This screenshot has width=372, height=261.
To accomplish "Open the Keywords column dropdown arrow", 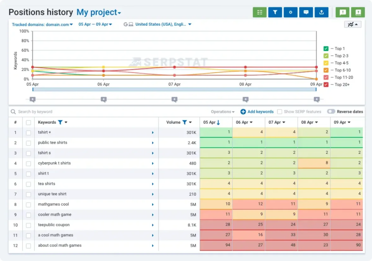I will point(66,122).
